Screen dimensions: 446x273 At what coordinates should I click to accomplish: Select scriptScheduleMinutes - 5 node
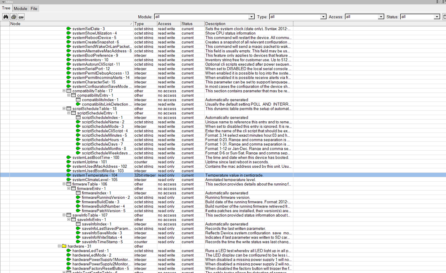click(104, 135)
